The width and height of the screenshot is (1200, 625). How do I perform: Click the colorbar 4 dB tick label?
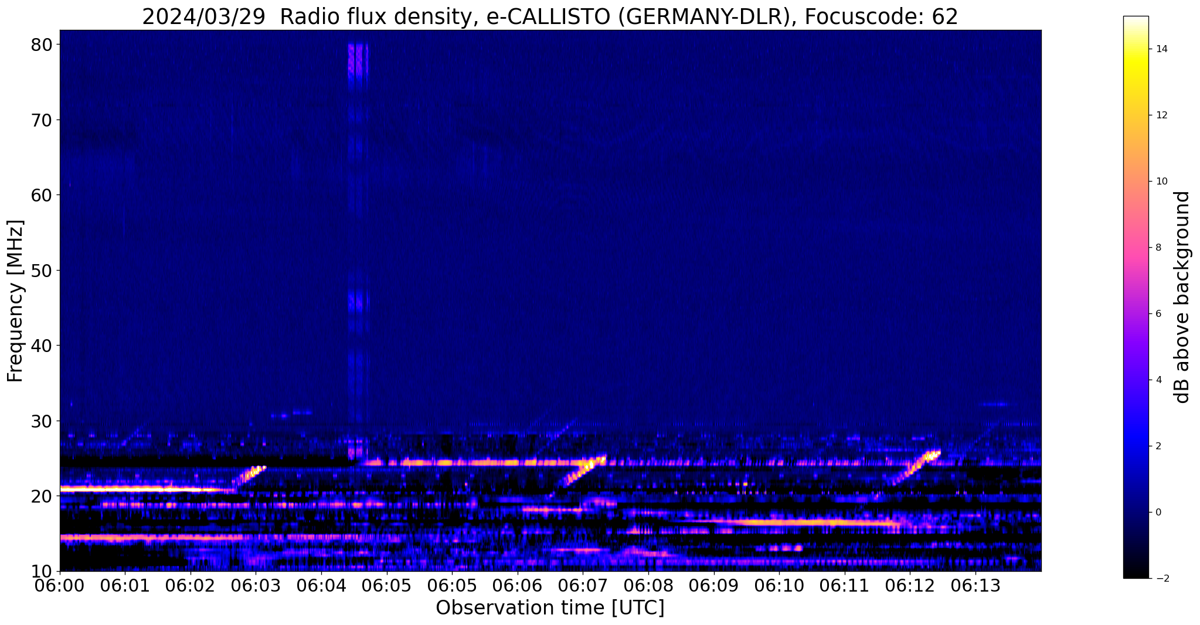pyautogui.click(x=1158, y=380)
